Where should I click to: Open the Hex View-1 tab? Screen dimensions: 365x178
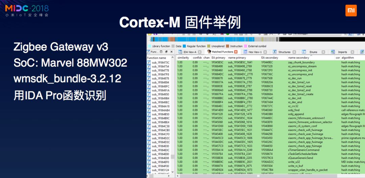(x=254, y=52)
